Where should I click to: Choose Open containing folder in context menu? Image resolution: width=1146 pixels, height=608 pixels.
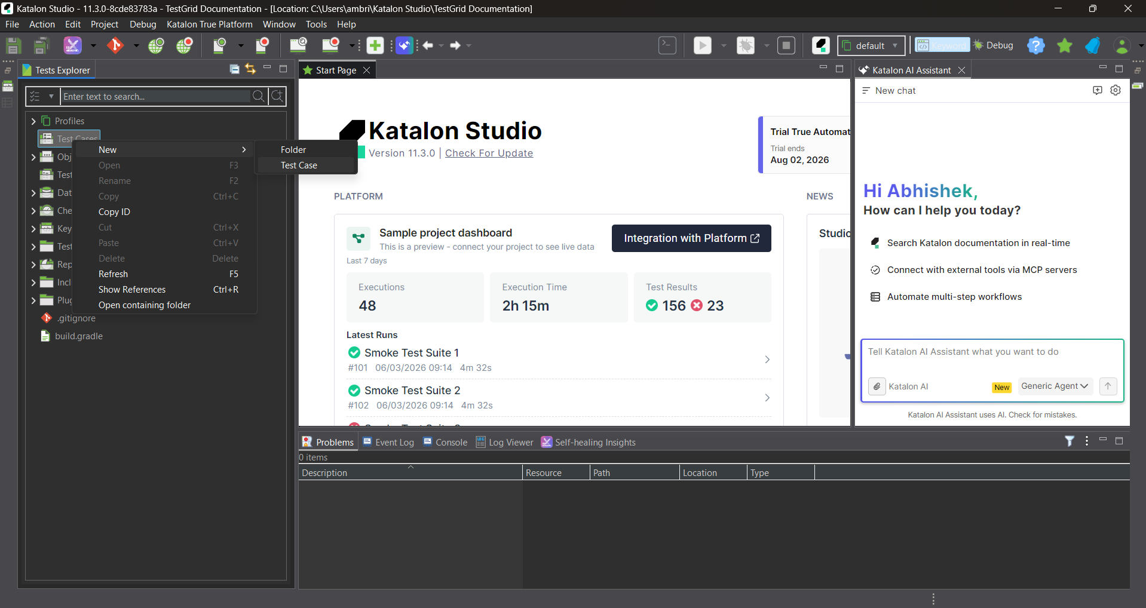coord(165,305)
